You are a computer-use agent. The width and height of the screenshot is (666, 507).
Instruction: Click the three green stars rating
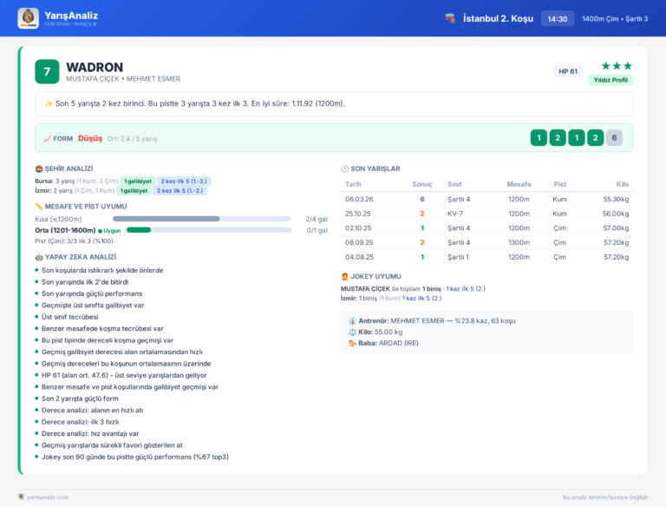coord(617,66)
